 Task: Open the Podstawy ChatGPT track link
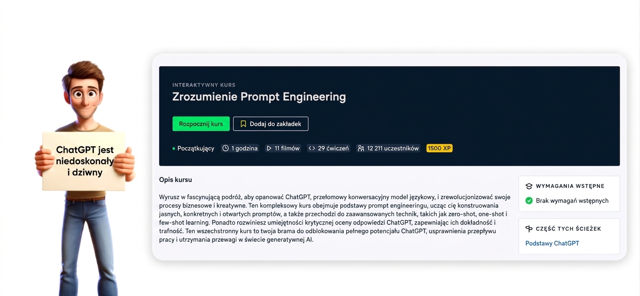coord(552,243)
